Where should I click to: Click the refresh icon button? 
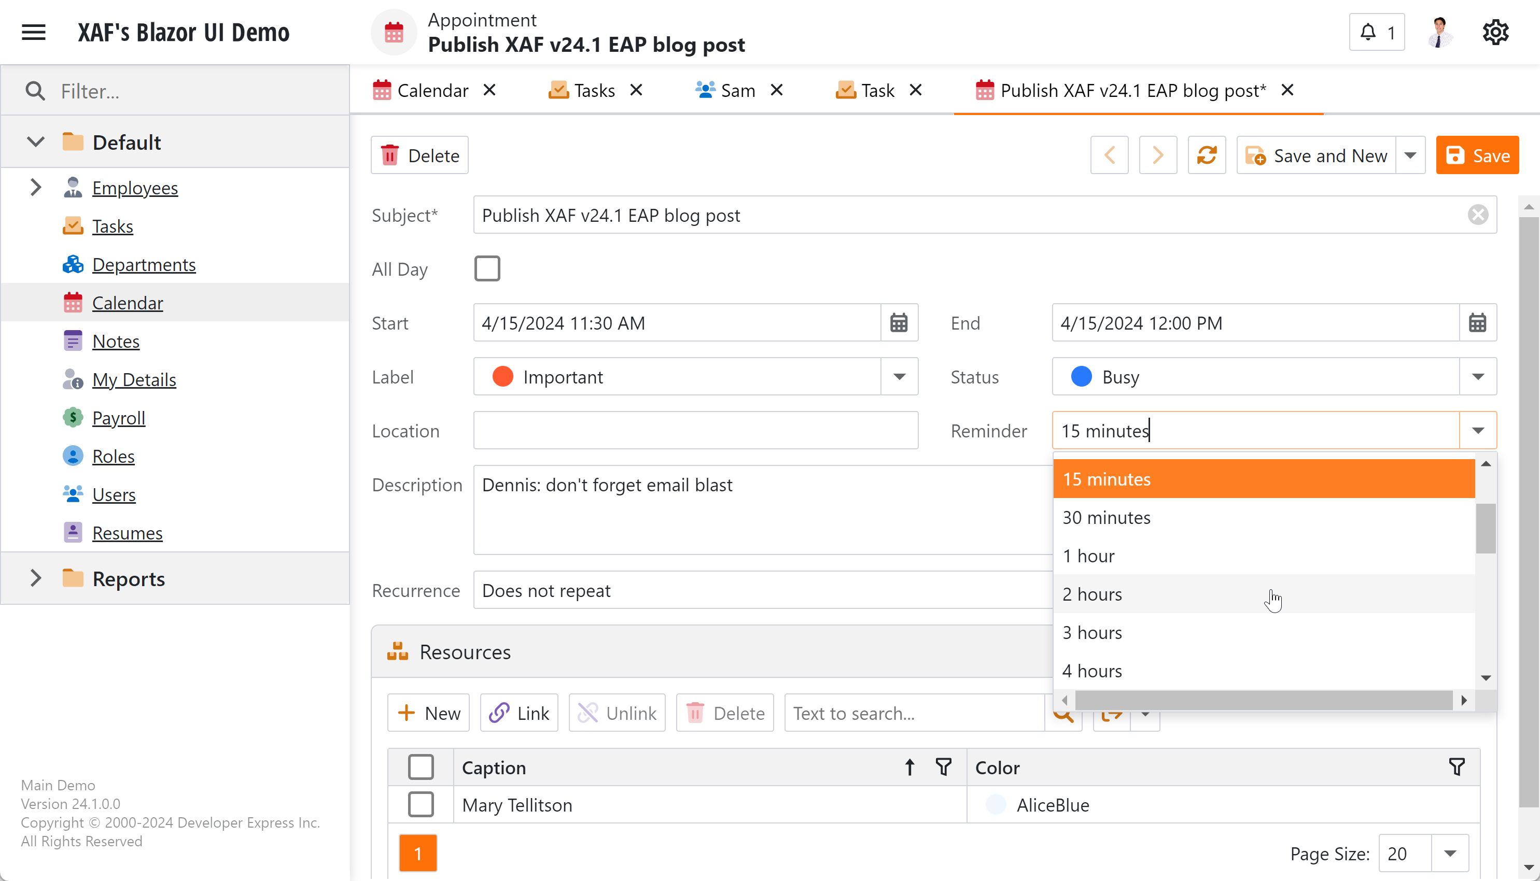(1207, 155)
